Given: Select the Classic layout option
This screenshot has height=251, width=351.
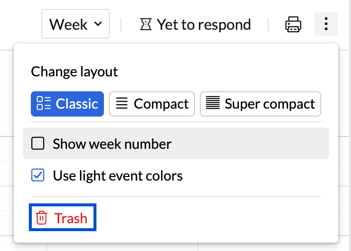Looking at the screenshot, I should (67, 104).
